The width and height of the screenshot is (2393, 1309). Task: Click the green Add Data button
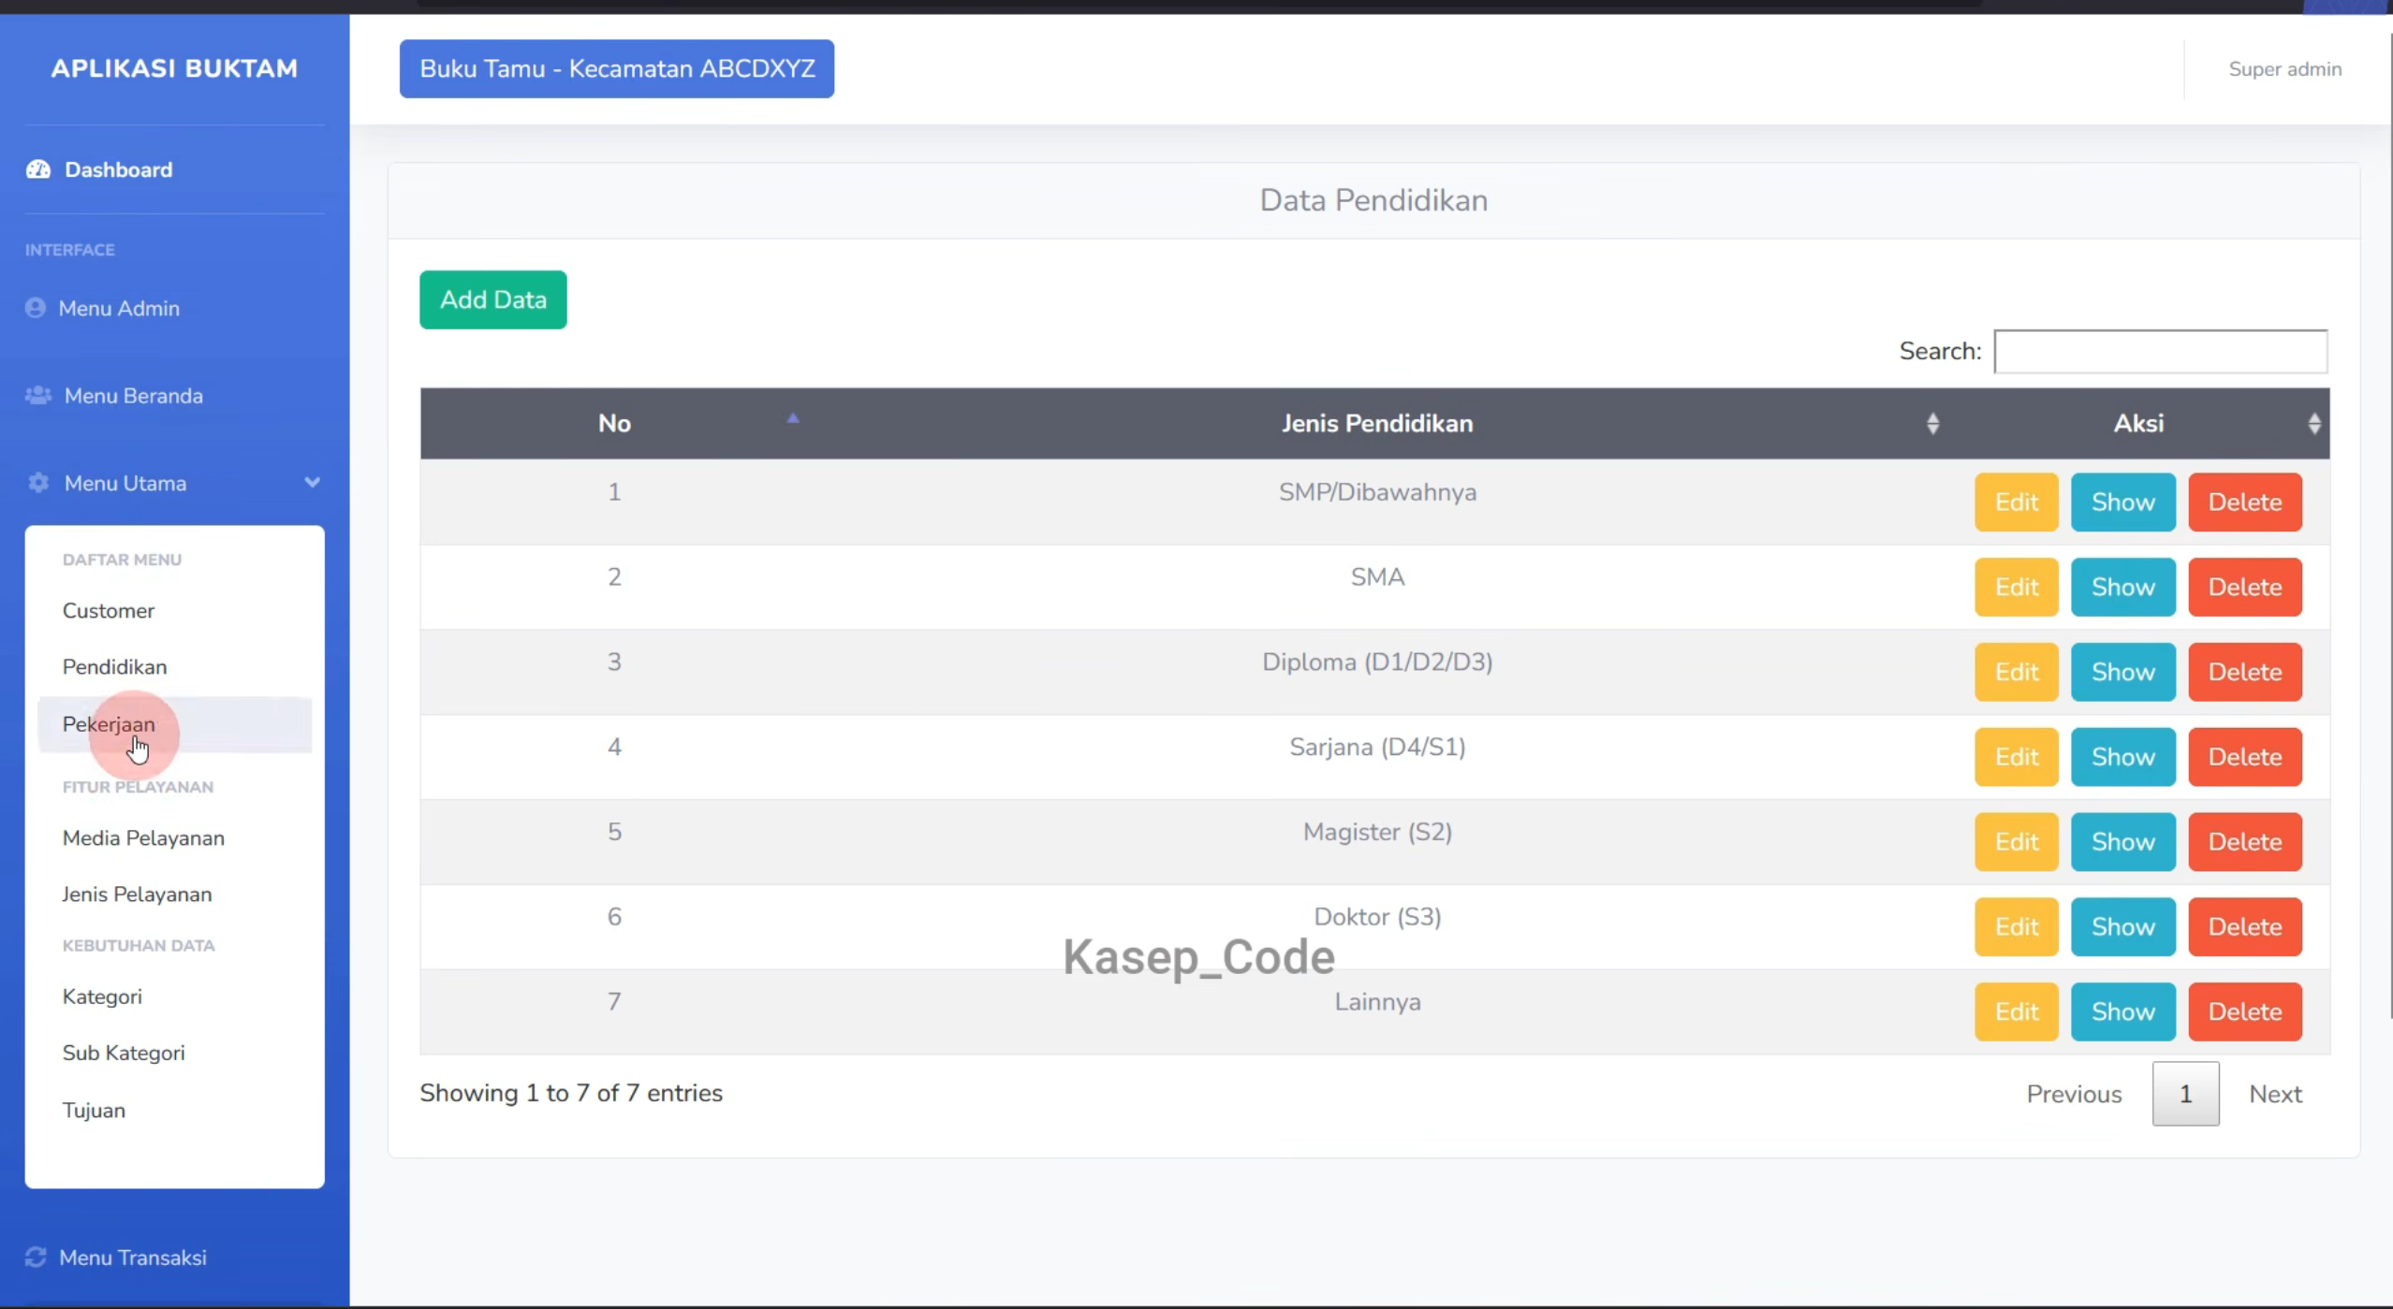pos(493,299)
